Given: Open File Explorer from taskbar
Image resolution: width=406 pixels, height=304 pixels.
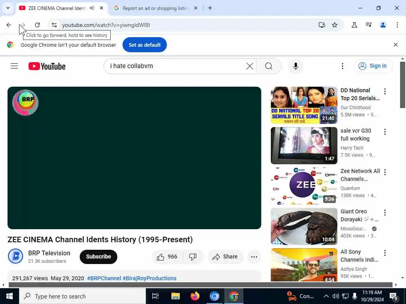Looking at the screenshot, I should tap(175, 296).
